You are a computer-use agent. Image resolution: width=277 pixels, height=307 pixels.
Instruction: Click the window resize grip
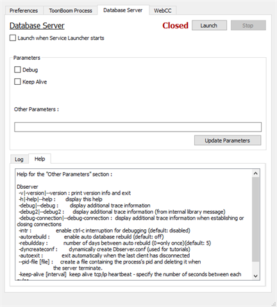pyautogui.click(x=274, y=304)
